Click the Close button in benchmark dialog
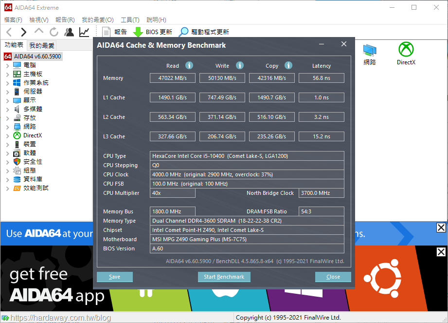 [x=333, y=277]
